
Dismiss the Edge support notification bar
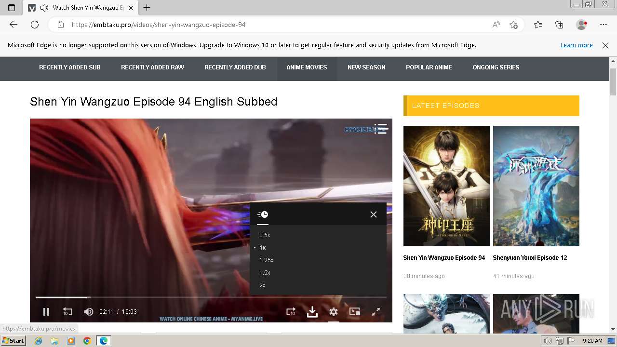(x=605, y=45)
